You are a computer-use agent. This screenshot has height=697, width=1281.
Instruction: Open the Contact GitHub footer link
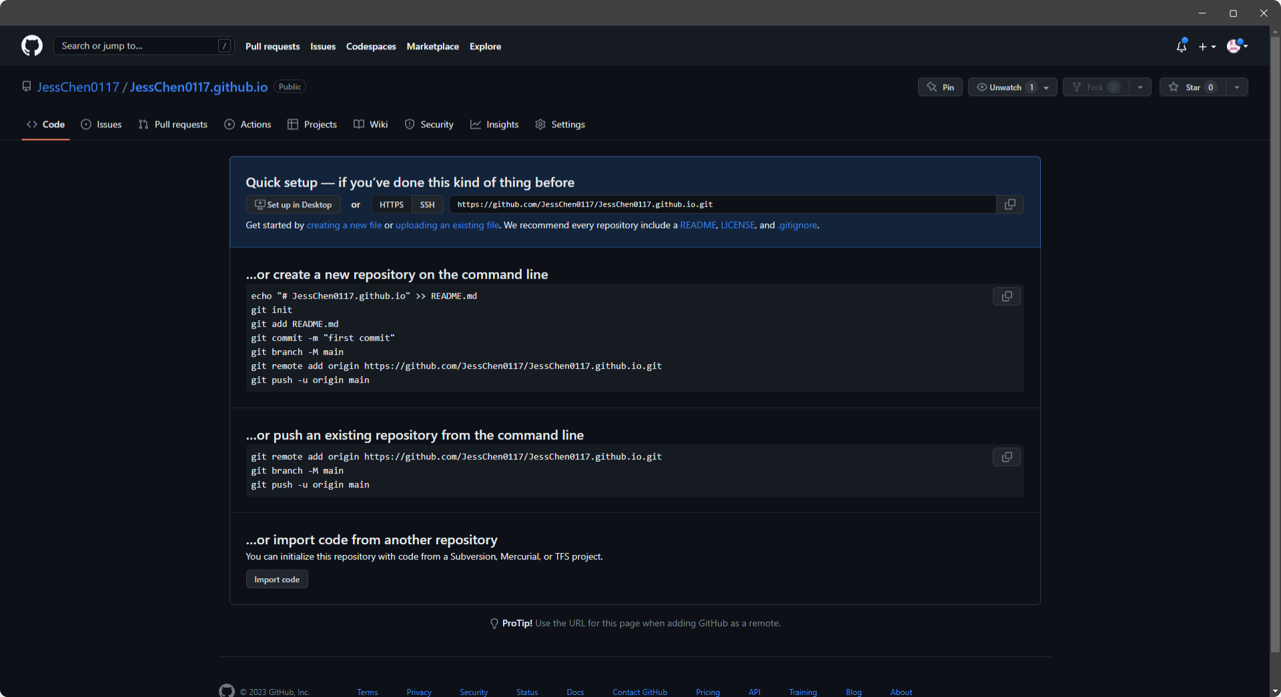coord(640,692)
